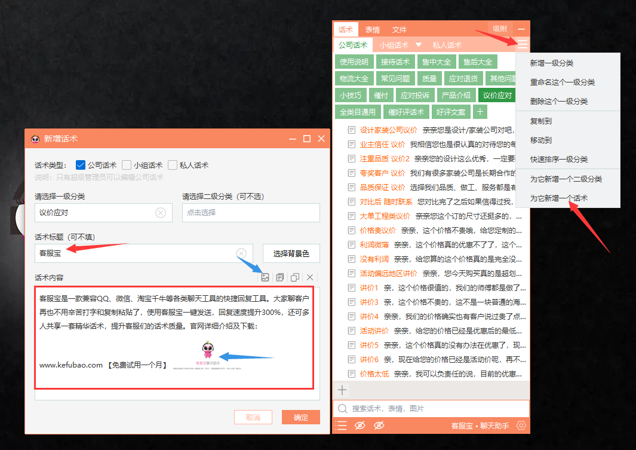Click the document icon beside 设计家装公司议价
This screenshot has width=636, height=450.
(352, 130)
